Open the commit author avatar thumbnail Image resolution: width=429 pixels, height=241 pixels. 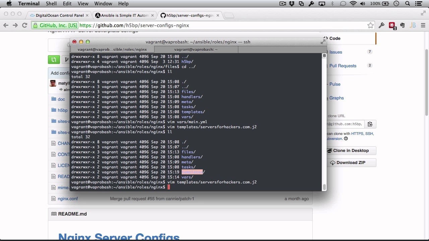click(53, 83)
